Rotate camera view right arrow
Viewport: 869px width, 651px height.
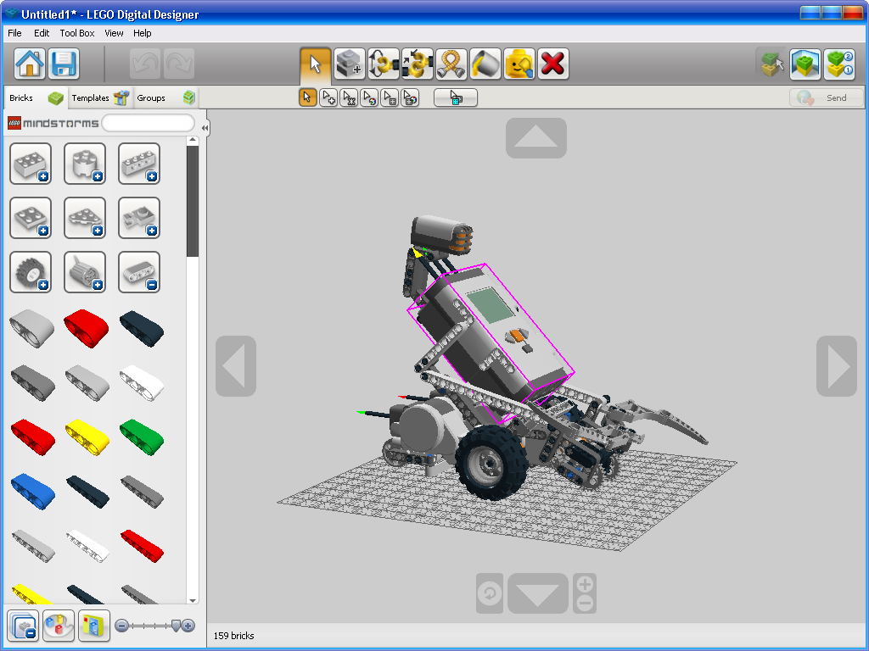coord(837,366)
